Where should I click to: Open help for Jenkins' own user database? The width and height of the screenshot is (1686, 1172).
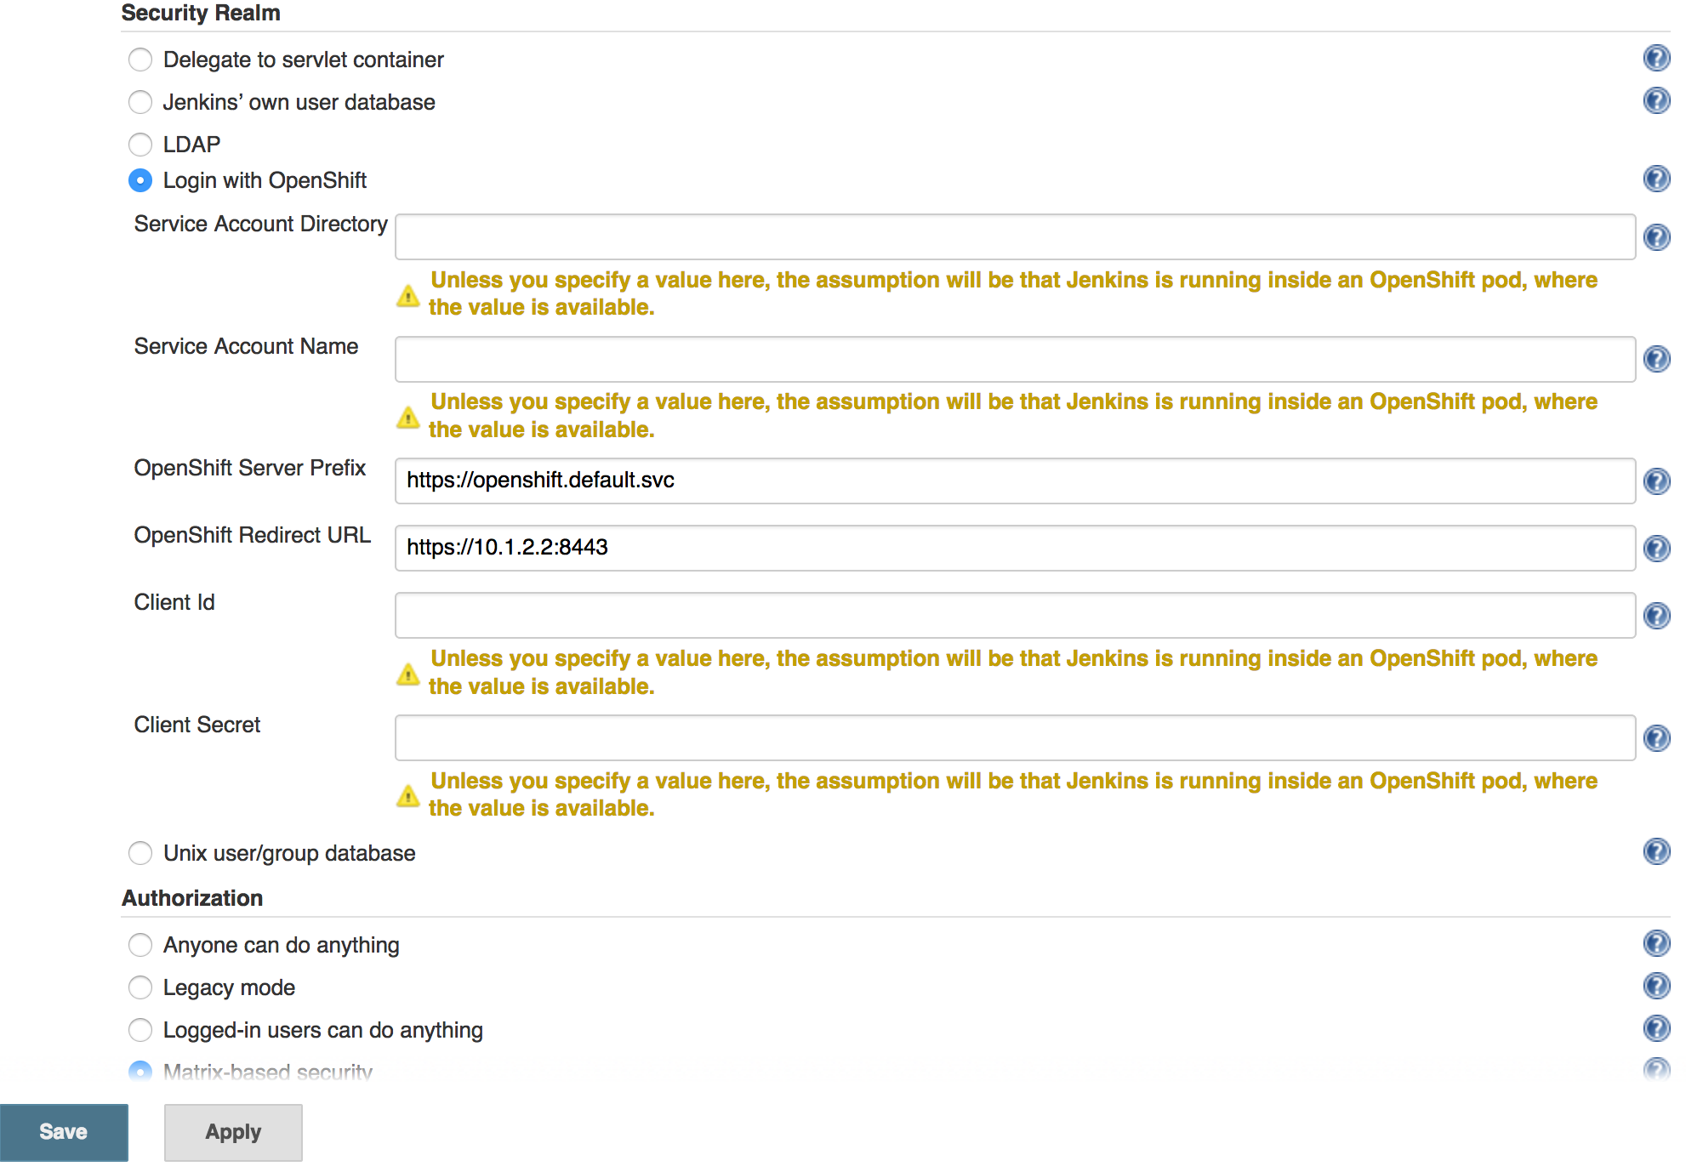point(1657,101)
